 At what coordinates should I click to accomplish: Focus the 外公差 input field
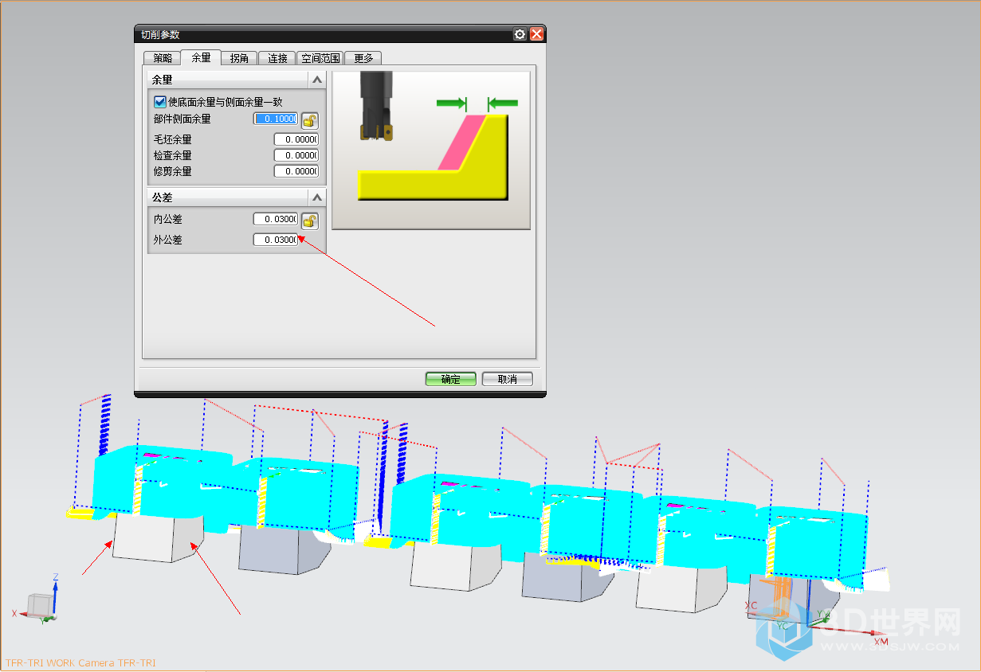click(276, 240)
